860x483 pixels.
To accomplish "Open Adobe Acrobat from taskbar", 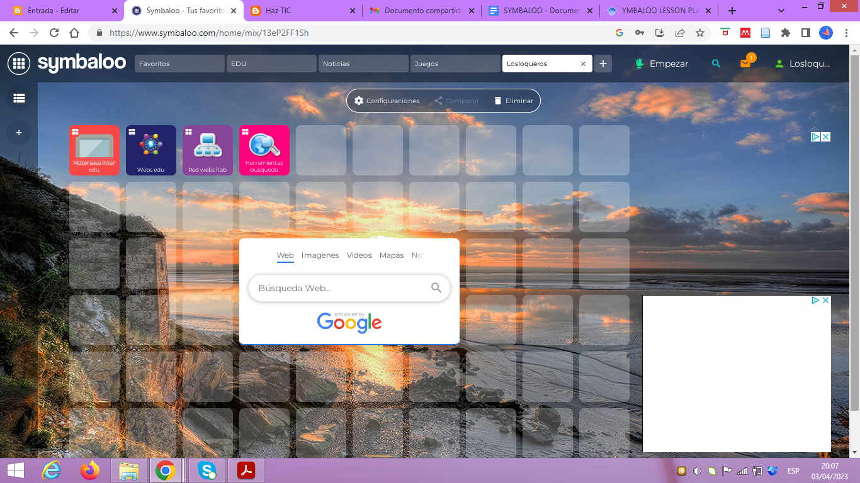I will click(246, 470).
